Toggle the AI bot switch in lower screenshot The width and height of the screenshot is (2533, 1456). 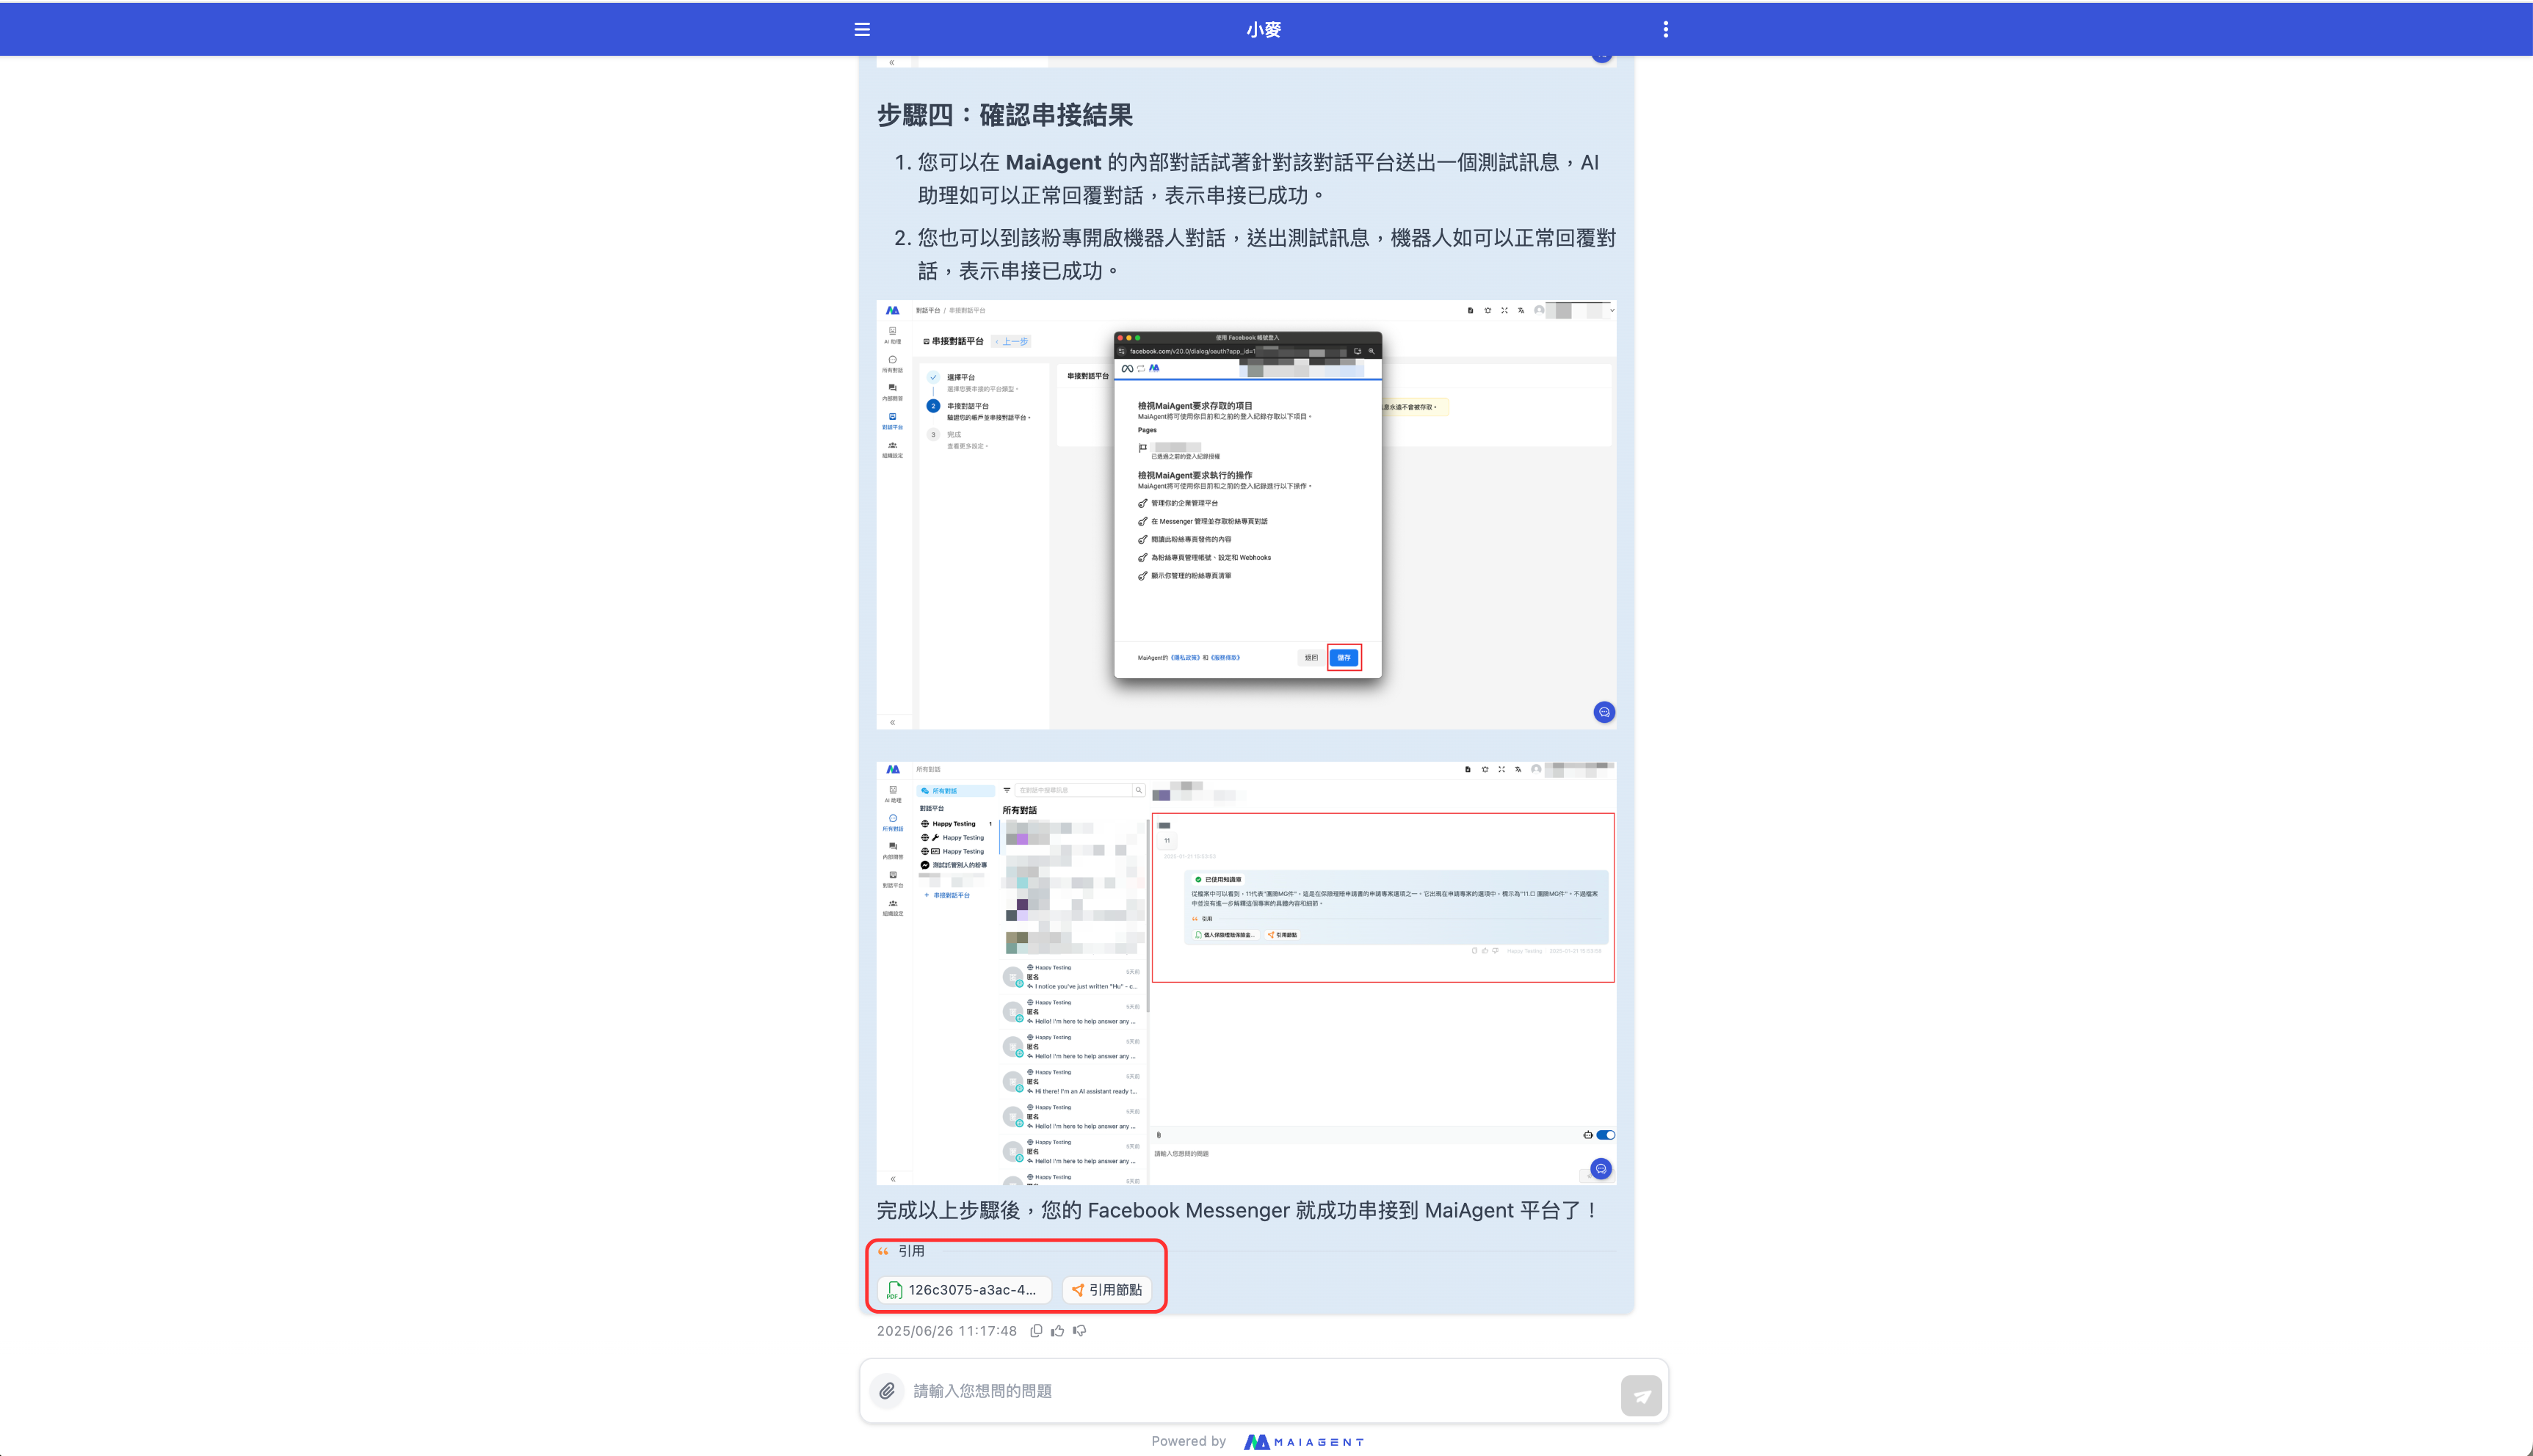(1605, 1135)
